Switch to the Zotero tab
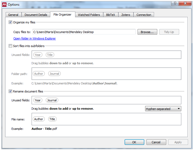194x150 pixels. coord(126,15)
